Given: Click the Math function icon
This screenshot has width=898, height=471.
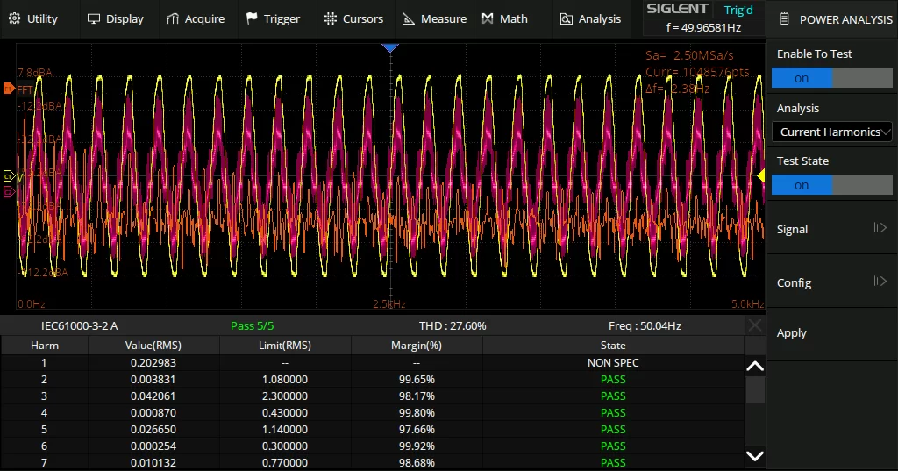Looking at the screenshot, I should click(488, 18).
